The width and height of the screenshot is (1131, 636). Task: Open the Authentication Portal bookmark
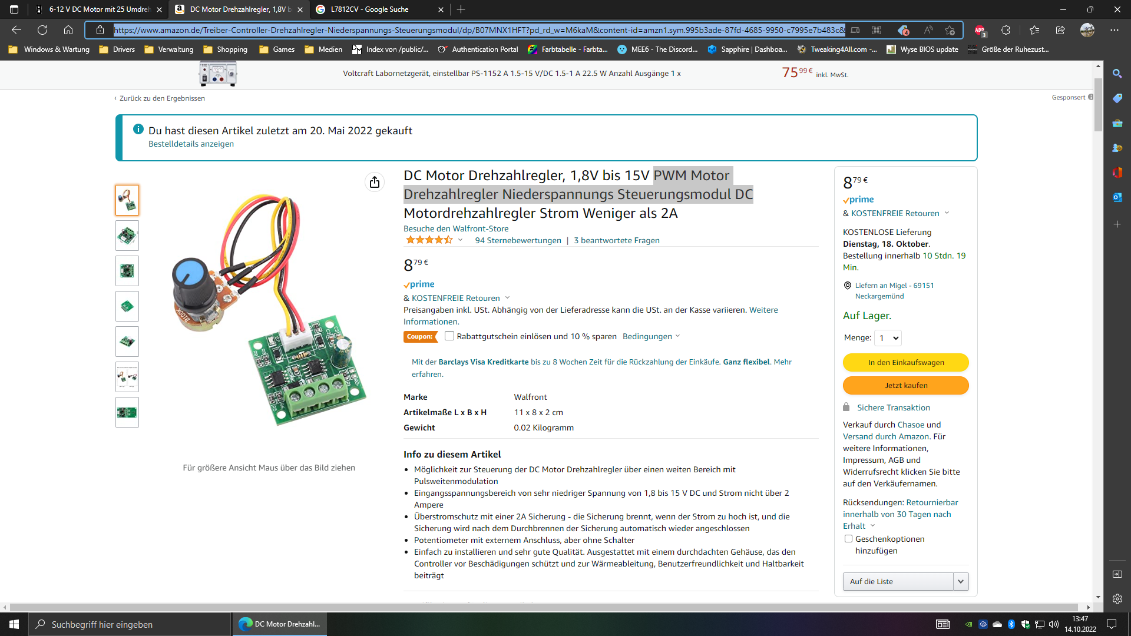[478, 49]
